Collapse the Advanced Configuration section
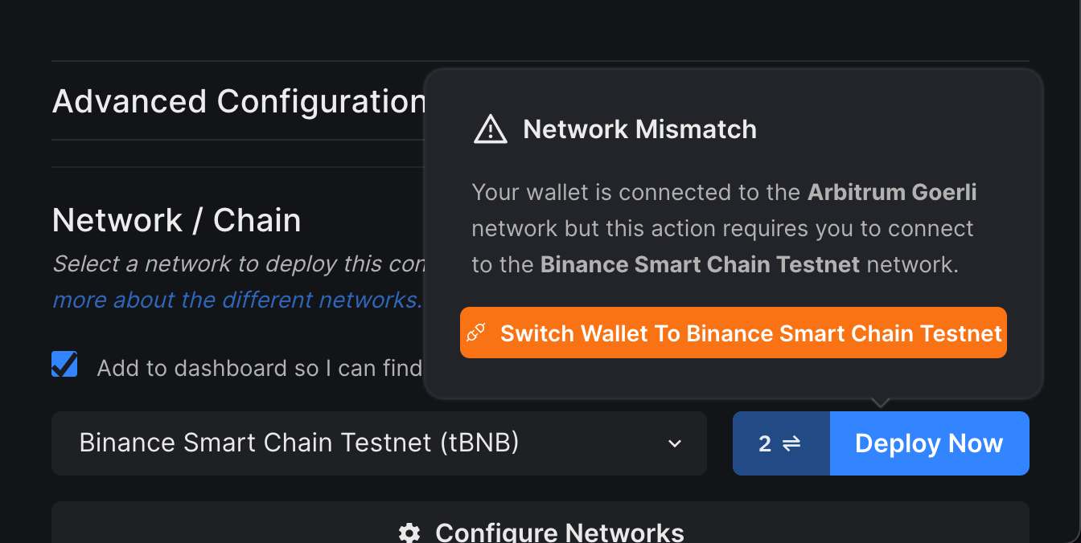Screen dimensions: 1081x543 (x=239, y=101)
